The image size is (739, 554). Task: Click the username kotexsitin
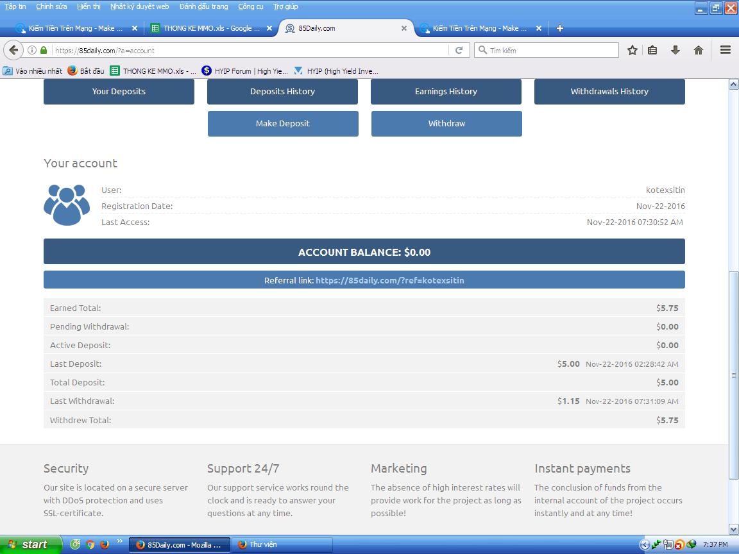[x=665, y=190]
